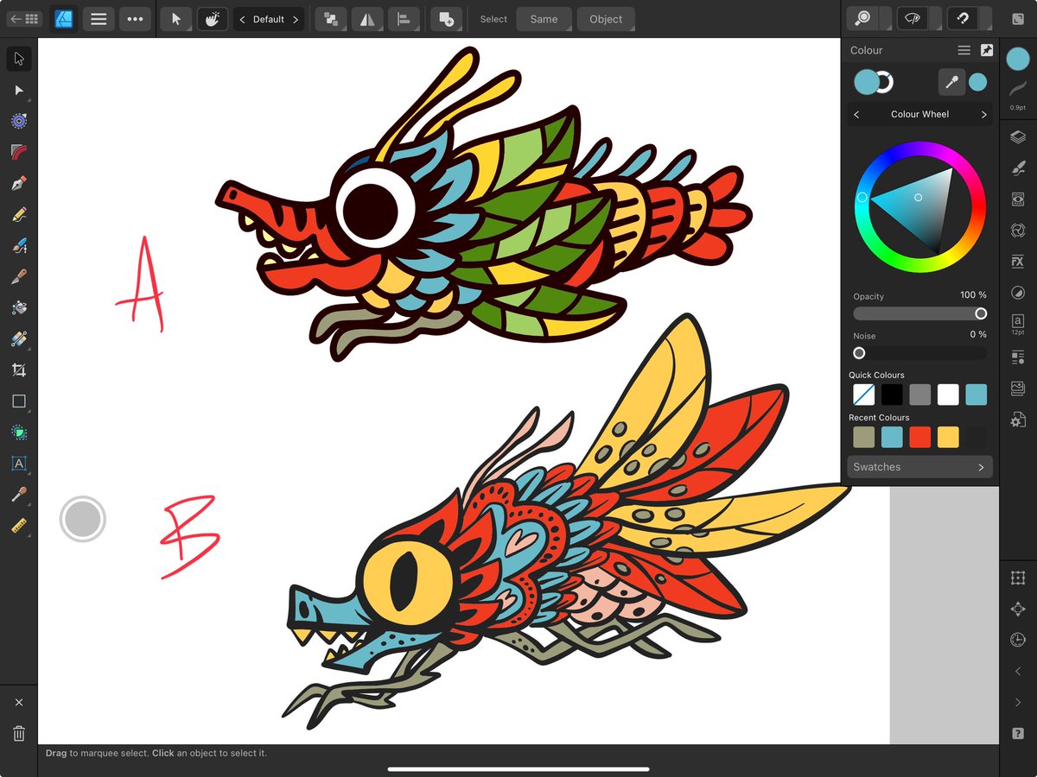
Task: Open the alignment options
Action: [x=404, y=18]
